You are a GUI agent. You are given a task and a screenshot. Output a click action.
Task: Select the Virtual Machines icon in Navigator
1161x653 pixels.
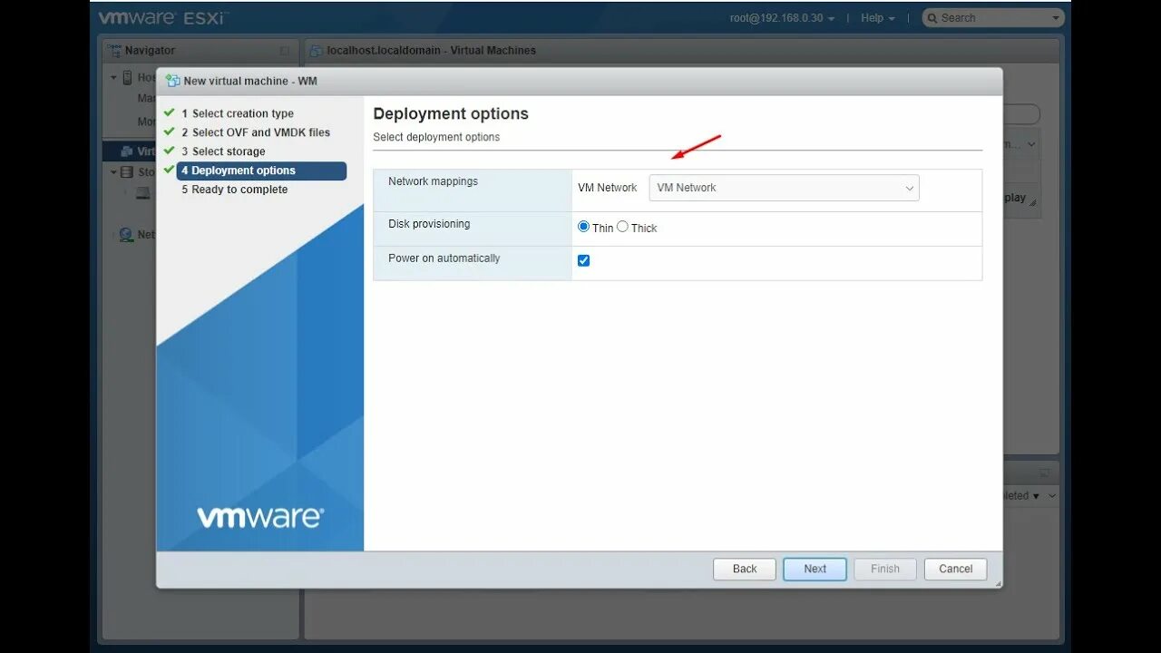point(127,151)
